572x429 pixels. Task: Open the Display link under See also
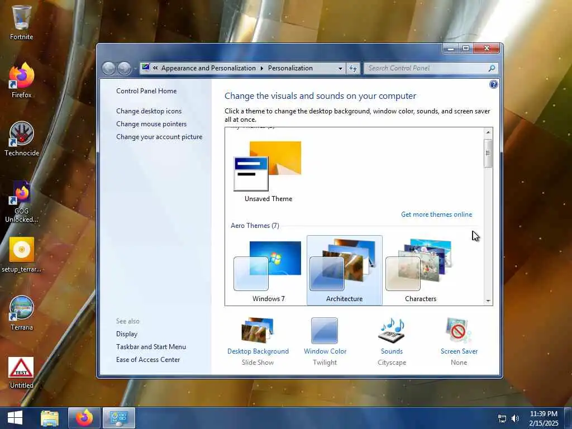click(x=127, y=334)
